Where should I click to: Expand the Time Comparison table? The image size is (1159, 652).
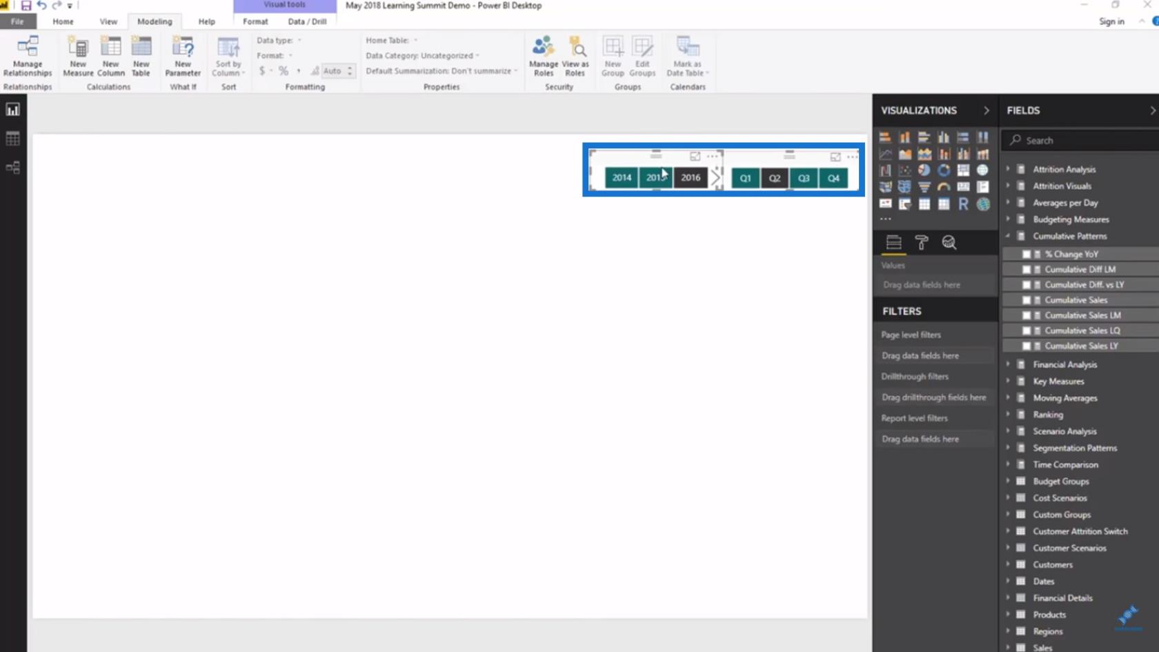[x=1008, y=464]
